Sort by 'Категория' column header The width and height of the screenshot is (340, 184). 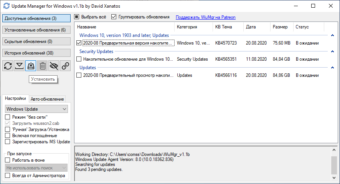194,27
